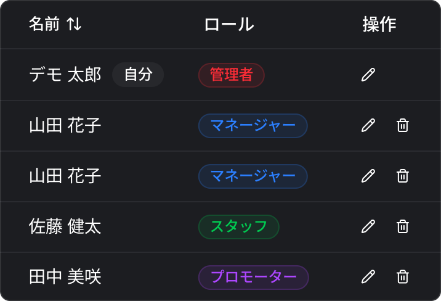Open the edit pencil for 田中 美咲
This screenshot has width=441, height=301.
(x=368, y=277)
